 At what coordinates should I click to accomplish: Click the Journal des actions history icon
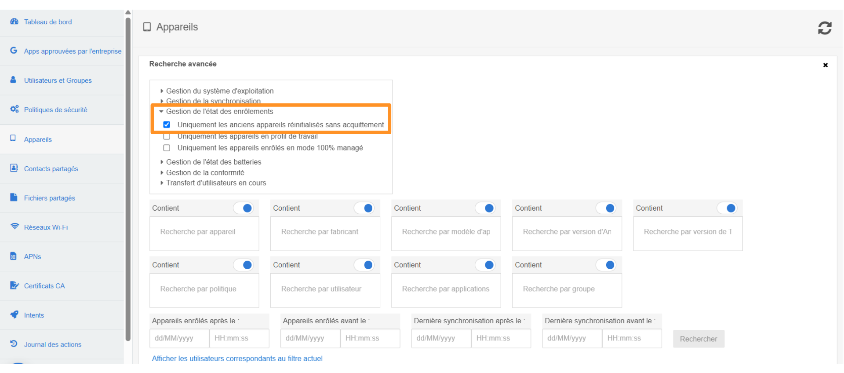tap(14, 344)
